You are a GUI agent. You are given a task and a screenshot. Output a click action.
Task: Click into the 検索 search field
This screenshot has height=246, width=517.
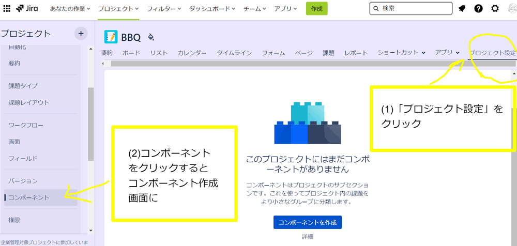(411, 9)
